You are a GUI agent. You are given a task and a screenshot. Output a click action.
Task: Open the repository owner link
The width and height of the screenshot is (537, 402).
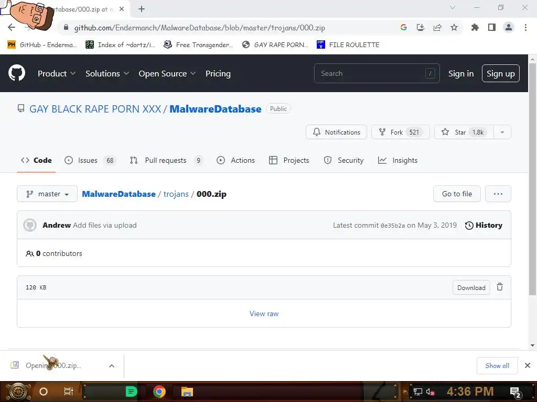point(95,109)
